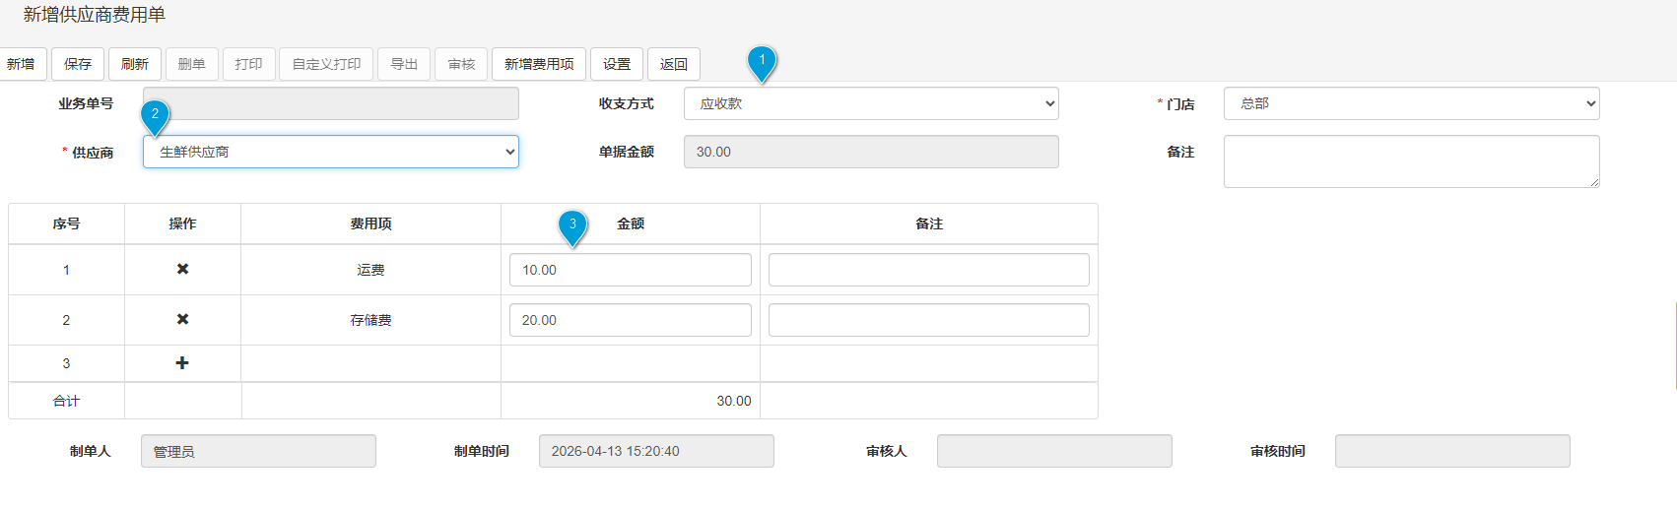Go back using the 返回 button

coord(674,64)
